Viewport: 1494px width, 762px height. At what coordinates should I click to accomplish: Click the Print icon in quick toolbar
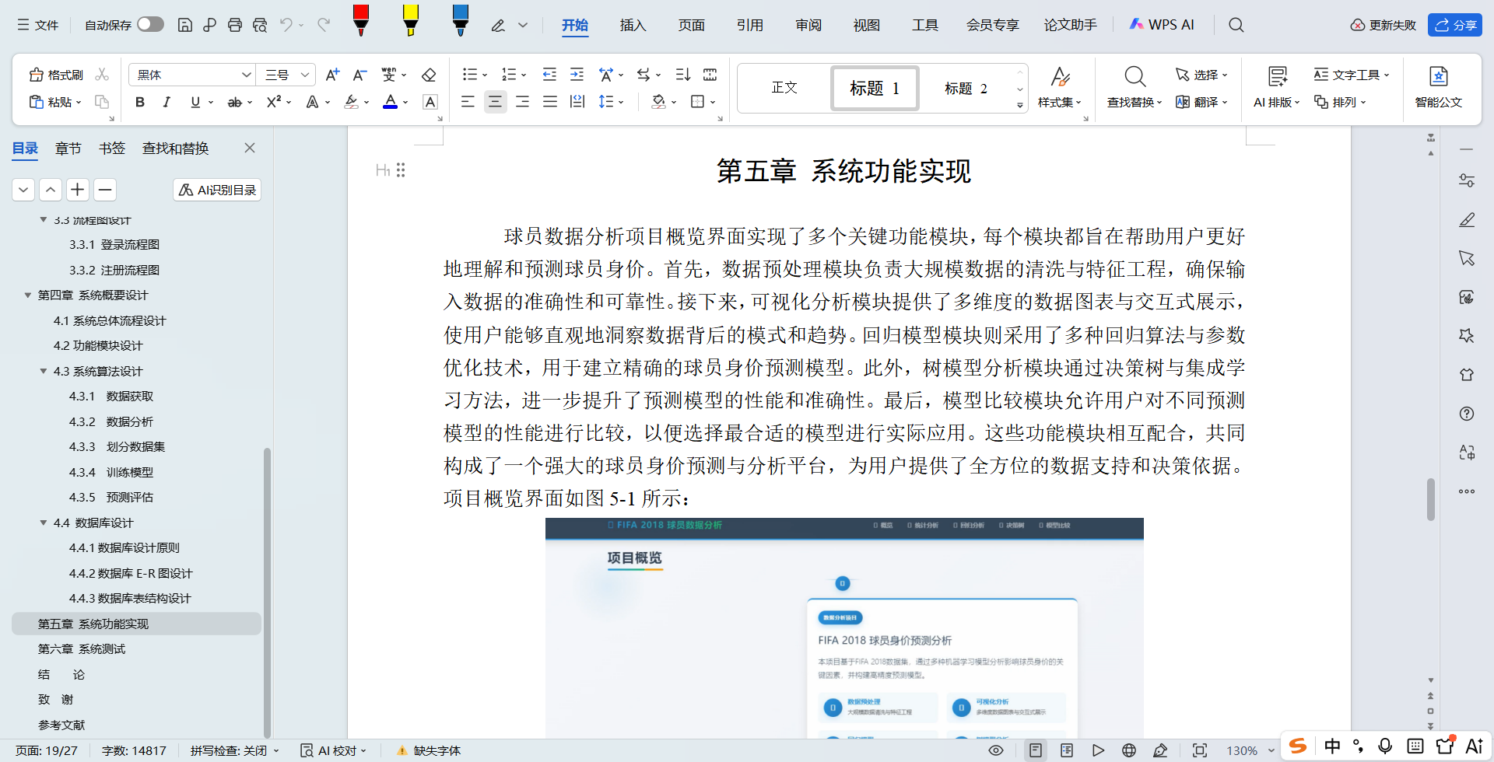[234, 25]
